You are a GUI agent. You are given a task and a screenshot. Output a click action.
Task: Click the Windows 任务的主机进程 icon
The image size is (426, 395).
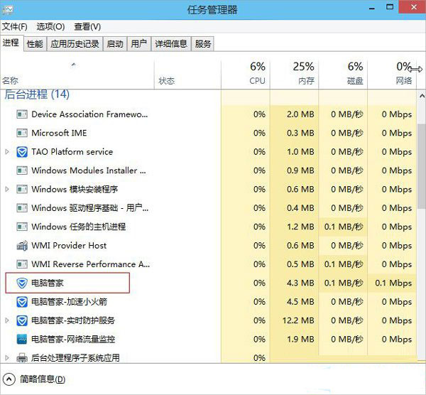pos(22,227)
